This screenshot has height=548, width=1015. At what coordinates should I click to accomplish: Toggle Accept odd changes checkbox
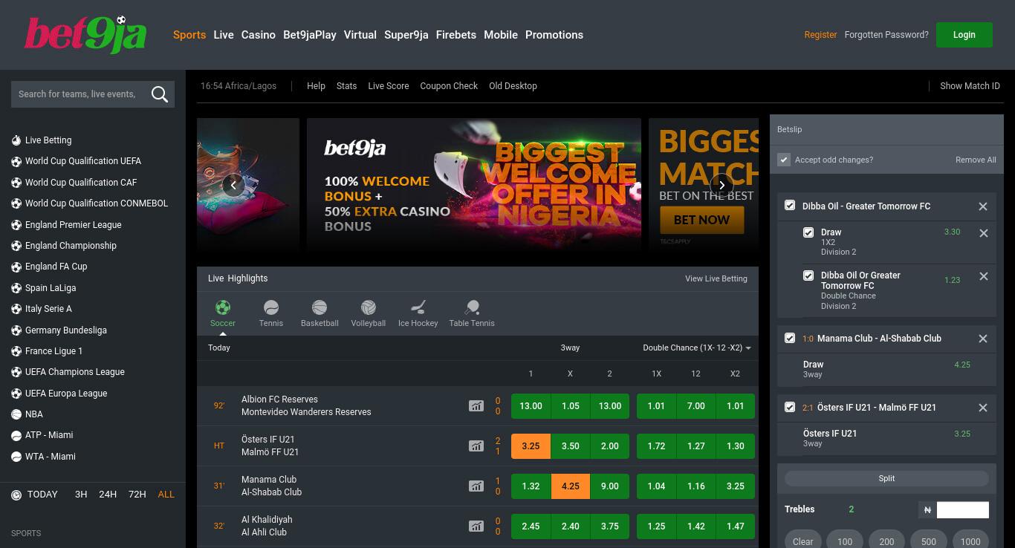(784, 160)
